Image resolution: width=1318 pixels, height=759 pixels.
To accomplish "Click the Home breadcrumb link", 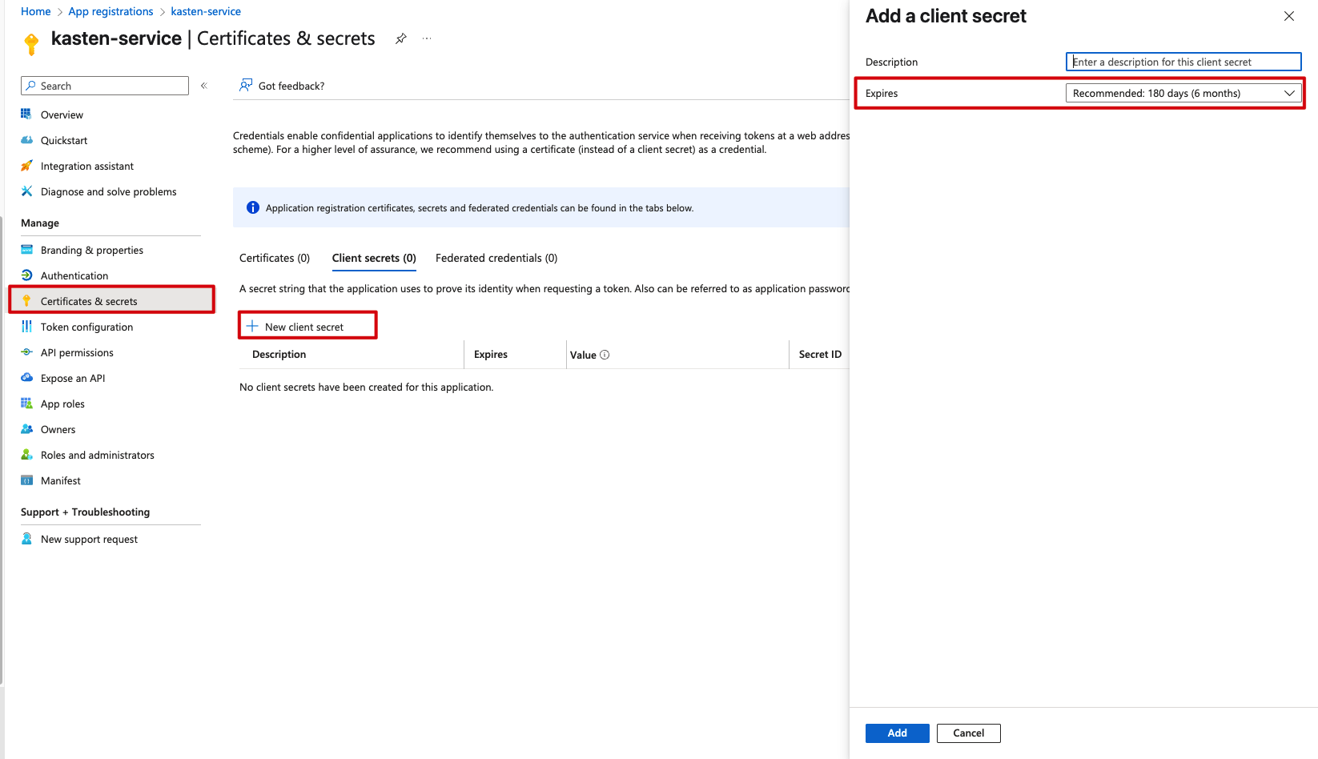I will coord(36,11).
